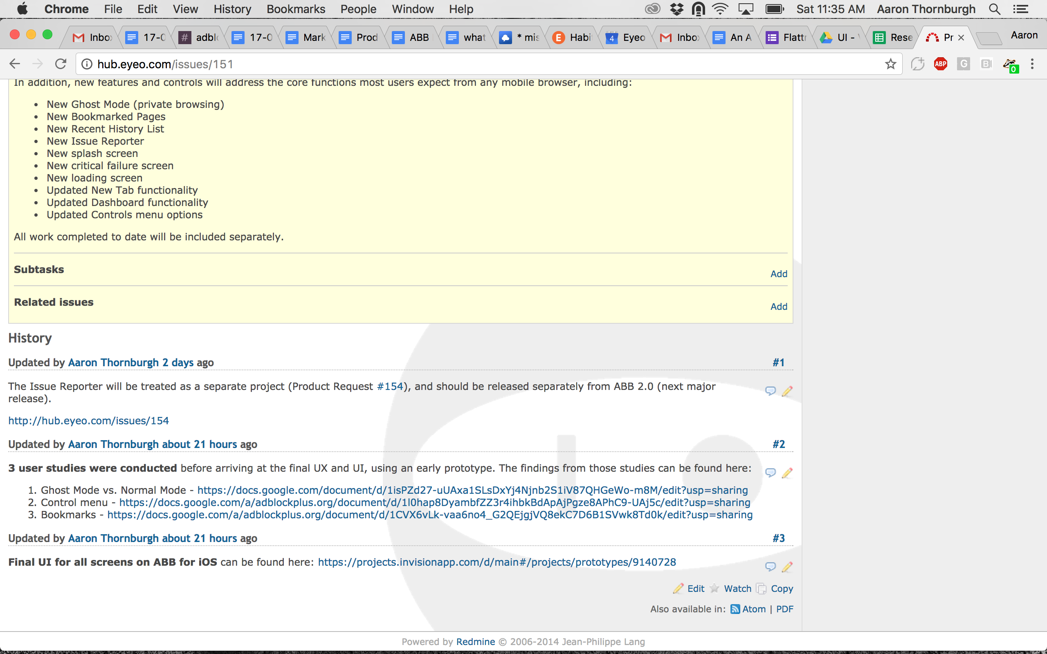Image resolution: width=1047 pixels, height=654 pixels.
Task: Click the grey G extension icon
Action: click(963, 64)
